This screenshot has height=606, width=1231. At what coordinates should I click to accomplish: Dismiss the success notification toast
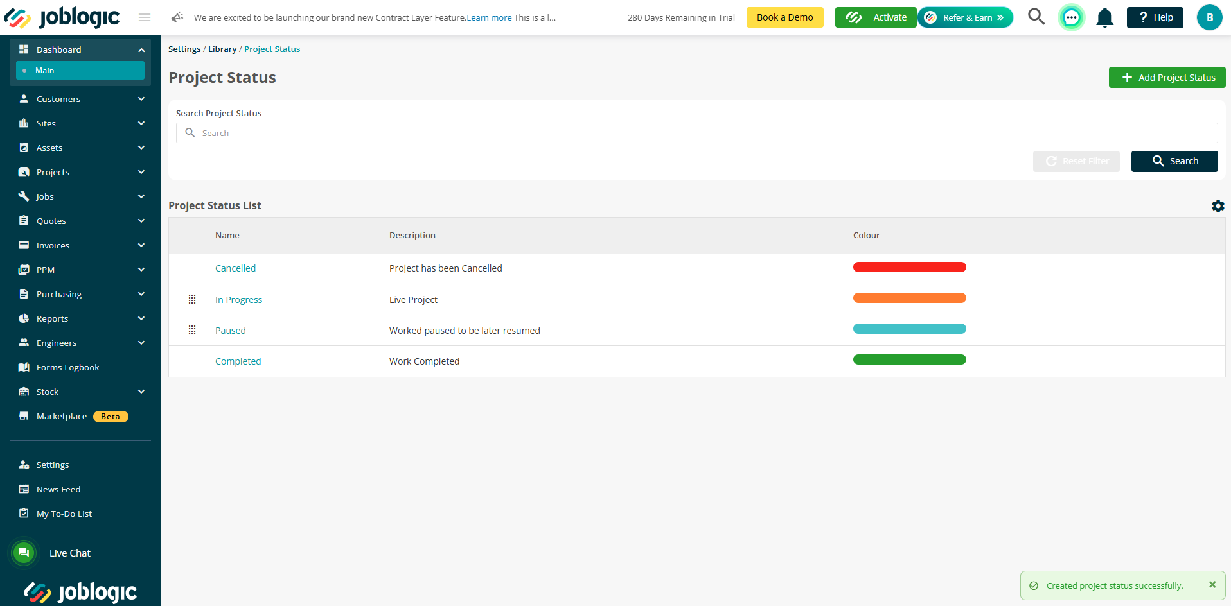click(1212, 585)
